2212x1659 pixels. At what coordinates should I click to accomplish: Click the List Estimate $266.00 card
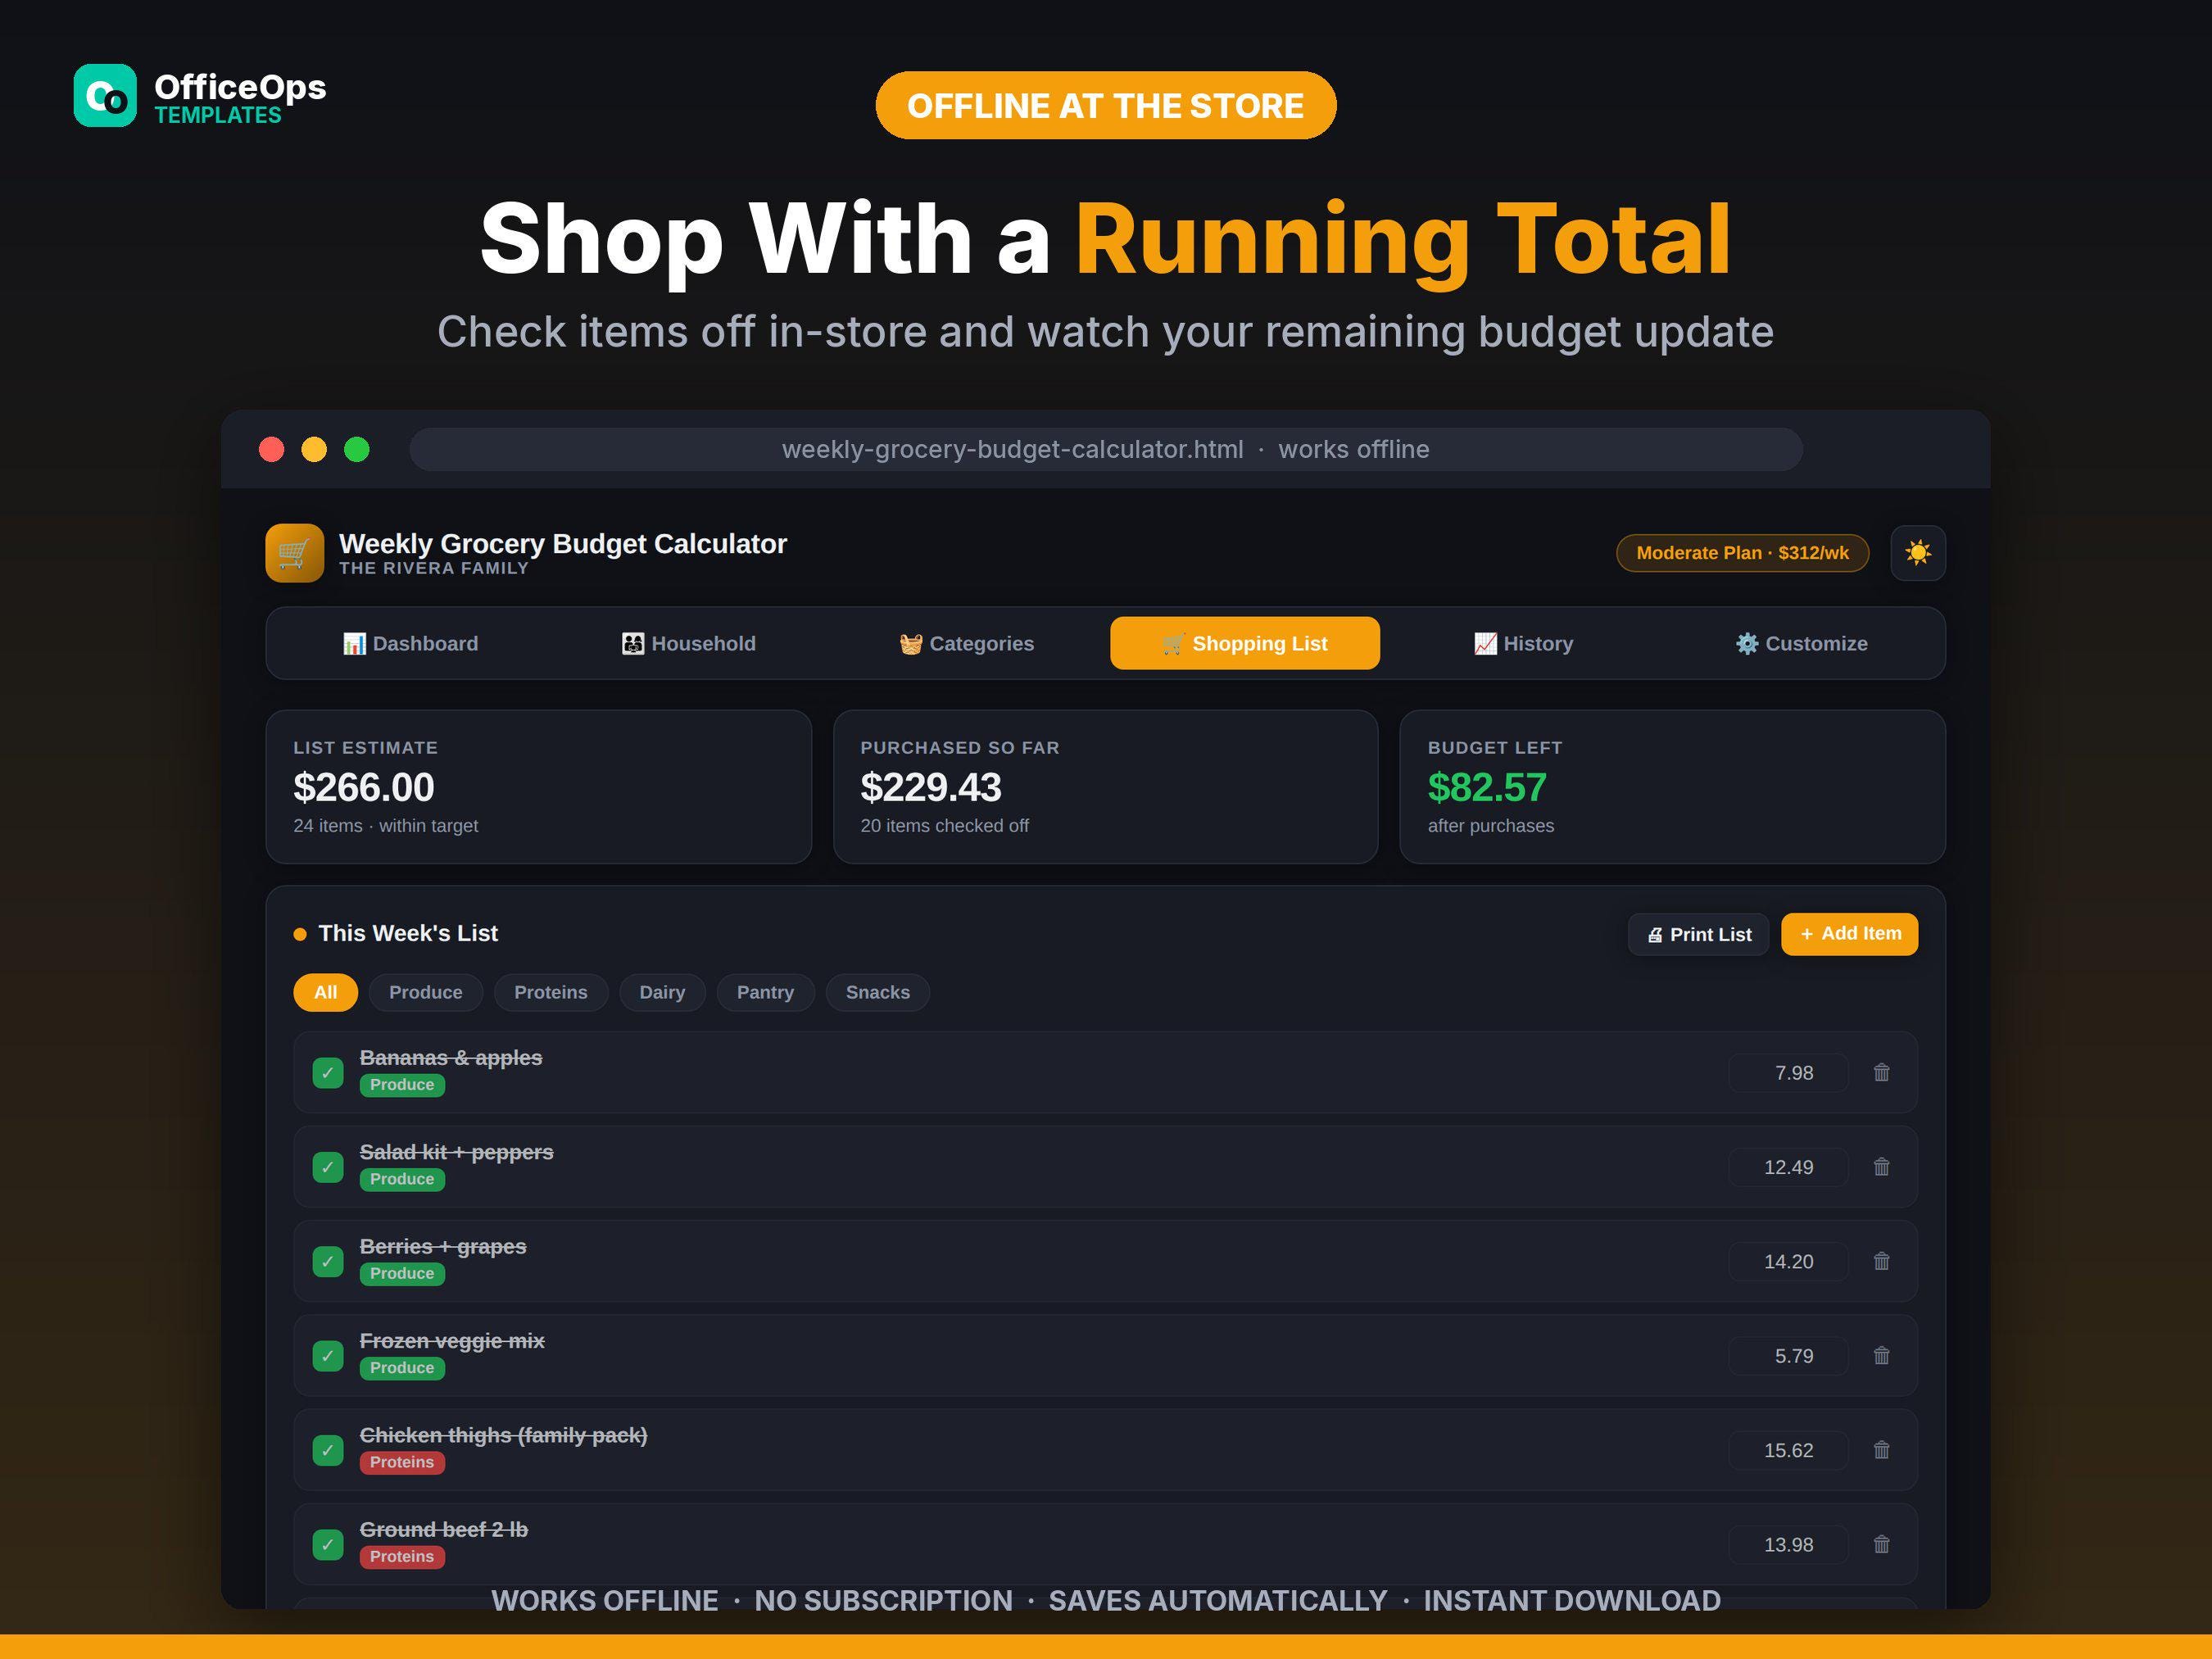coord(538,787)
